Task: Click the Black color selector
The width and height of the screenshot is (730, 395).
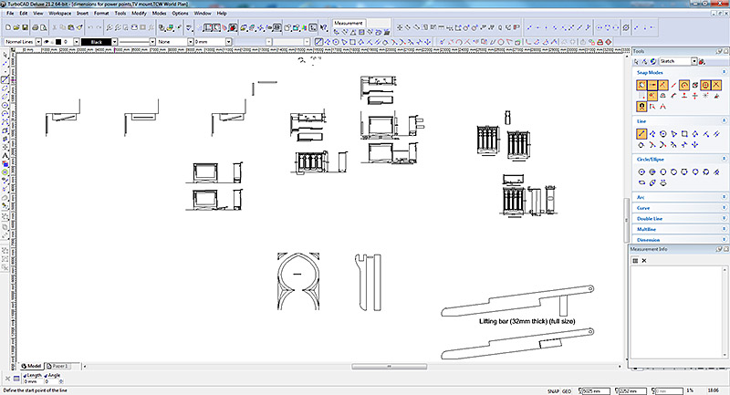Action: click(98, 41)
